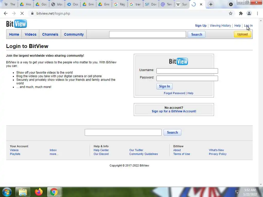
Task: Click 'Sign up for a BitView Account!' link
Action: click(x=174, y=111)
